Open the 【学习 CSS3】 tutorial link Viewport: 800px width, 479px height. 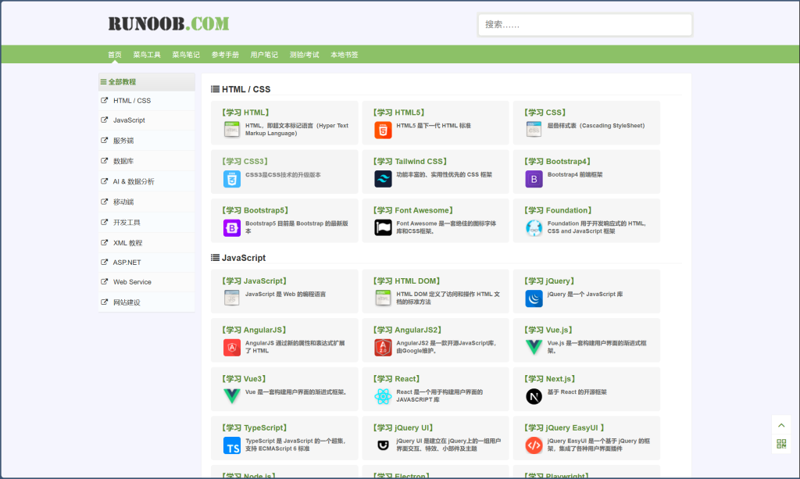[245, 162]
